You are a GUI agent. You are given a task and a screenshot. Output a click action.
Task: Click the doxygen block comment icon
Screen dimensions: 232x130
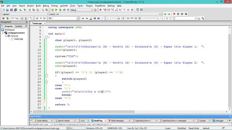click(x=13, y=18)
